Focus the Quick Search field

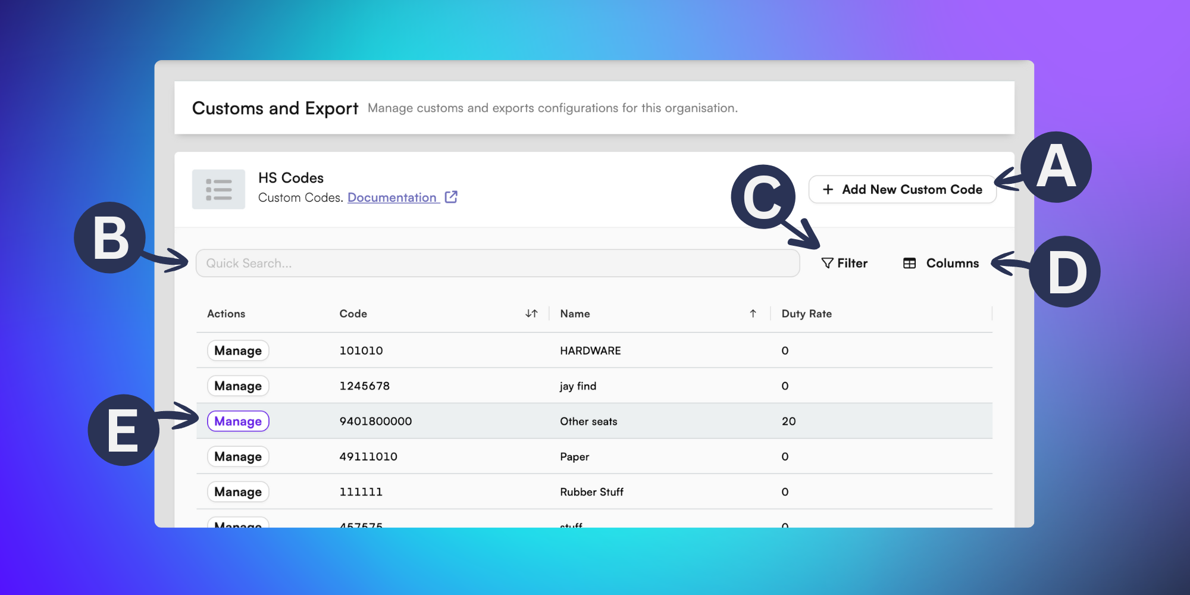497,263
